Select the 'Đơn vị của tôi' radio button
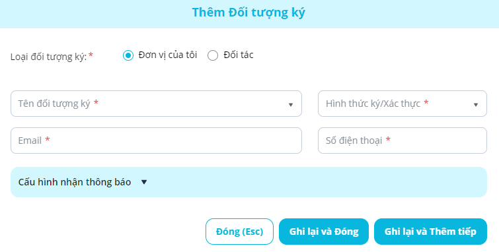 coord(128,55)
